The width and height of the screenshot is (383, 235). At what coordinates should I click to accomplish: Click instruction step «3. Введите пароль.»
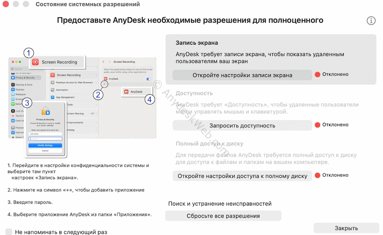pyautogui.click(x=30, y=202)
